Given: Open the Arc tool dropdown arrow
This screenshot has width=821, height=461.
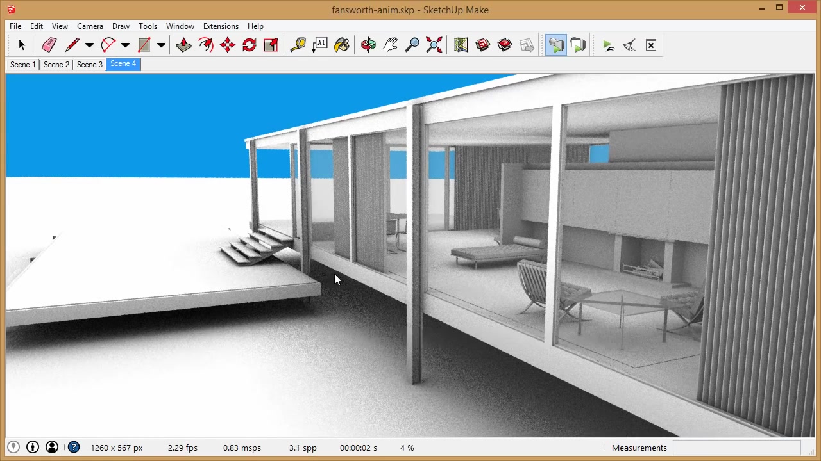Looking at the screenshot, I should [x=125, y=45].
